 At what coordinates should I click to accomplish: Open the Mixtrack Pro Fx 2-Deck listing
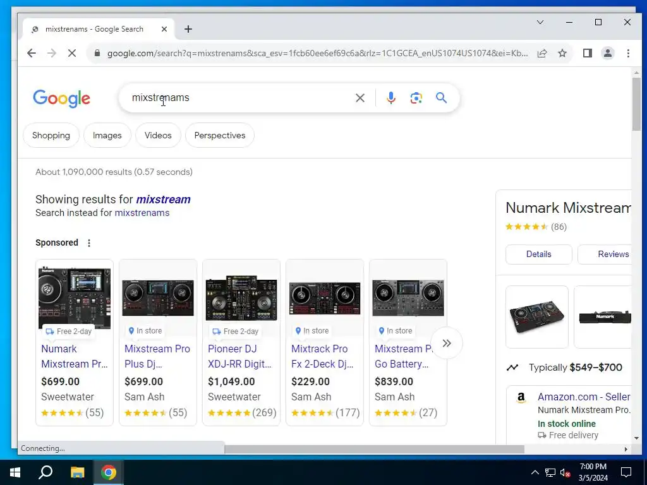[x=322, y=356]
